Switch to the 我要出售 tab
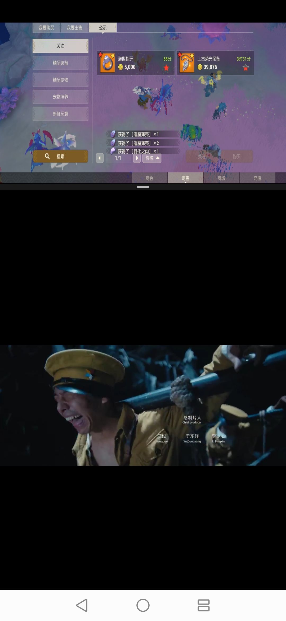 pyautogui.click(x=74, y=28)
